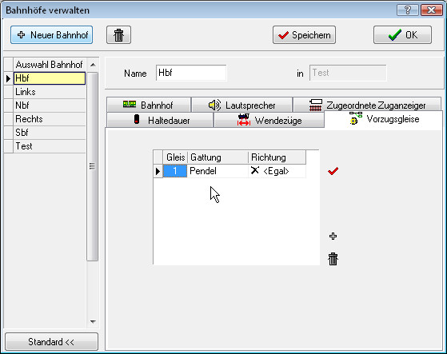The height and width of the screenshot is (354, 447).
Task: Click the Name input field containing Hbf
Action: click(191, 73)
